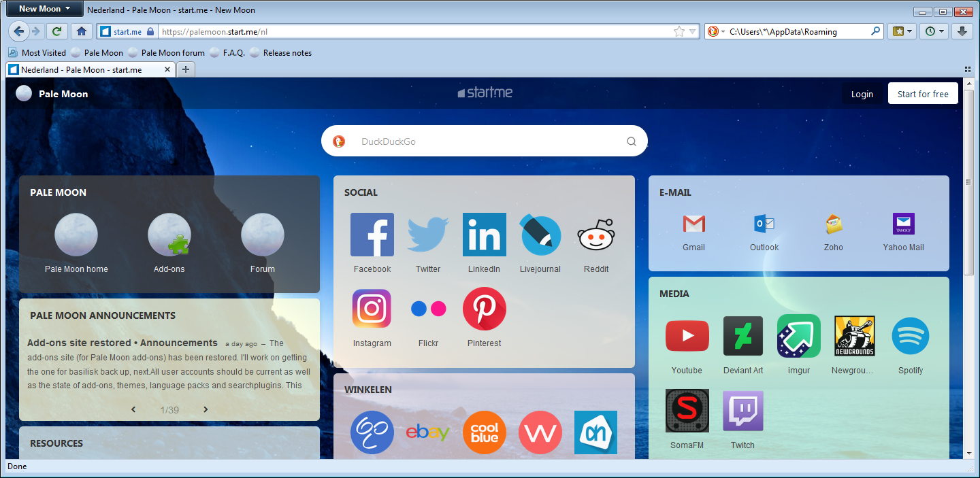Open the Twitter bird tile
Image resolution: width=980 pixels, height=478 pixels.
click(x=428, y=235)
